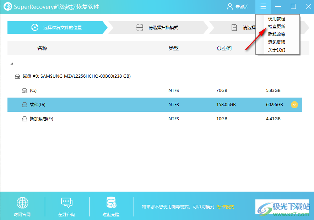Image resolution: width=314 pixels, height=220 pixels.
Task: Click the file type step document icon
Action: [x=234, y=27]
